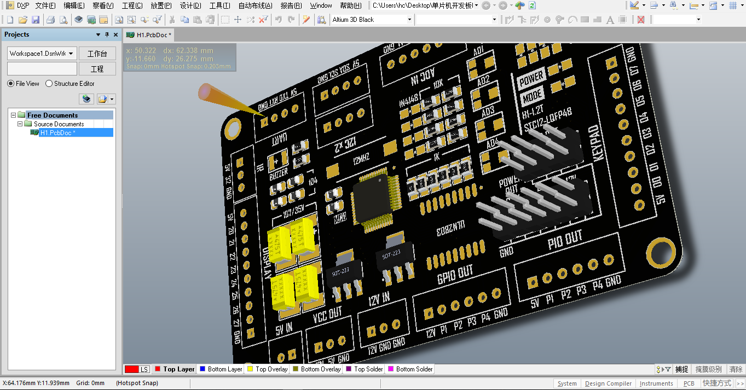Image resolution: width=746 pixels, height=390 pixels.
Task: Open the Altium 3D Black view configuration dropdown
Action: tap(409, 20)
